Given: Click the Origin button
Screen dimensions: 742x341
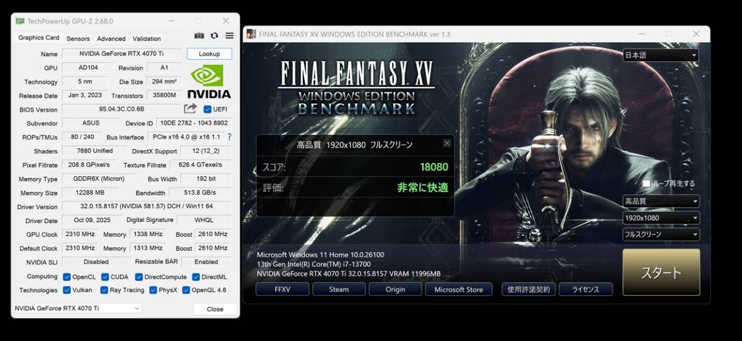Looking at the screenshot, I should click(x=395, y=289).
